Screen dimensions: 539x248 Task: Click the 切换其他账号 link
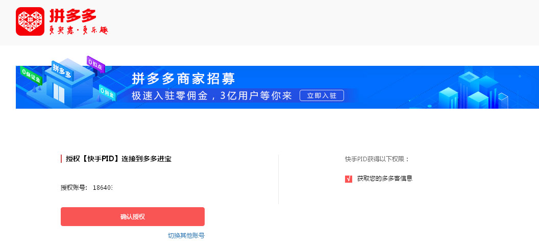(186, 236)
